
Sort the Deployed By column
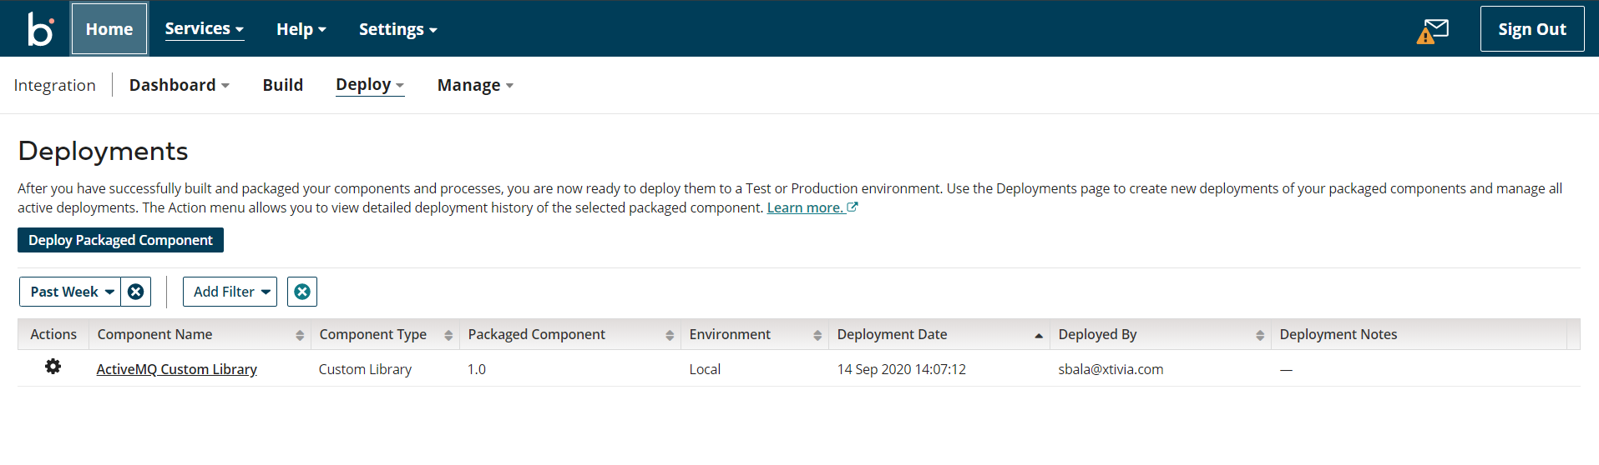tap(1259, 335)
